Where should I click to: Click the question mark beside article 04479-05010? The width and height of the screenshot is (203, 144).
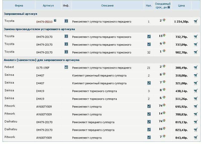pyautogui.click(x=55, y=21)
